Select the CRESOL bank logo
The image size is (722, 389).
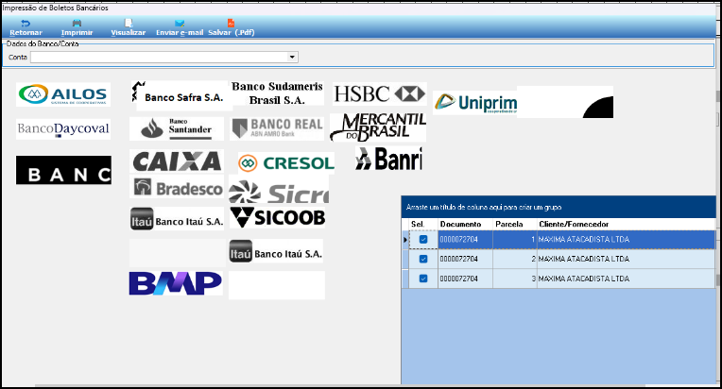tap(286, 162)
